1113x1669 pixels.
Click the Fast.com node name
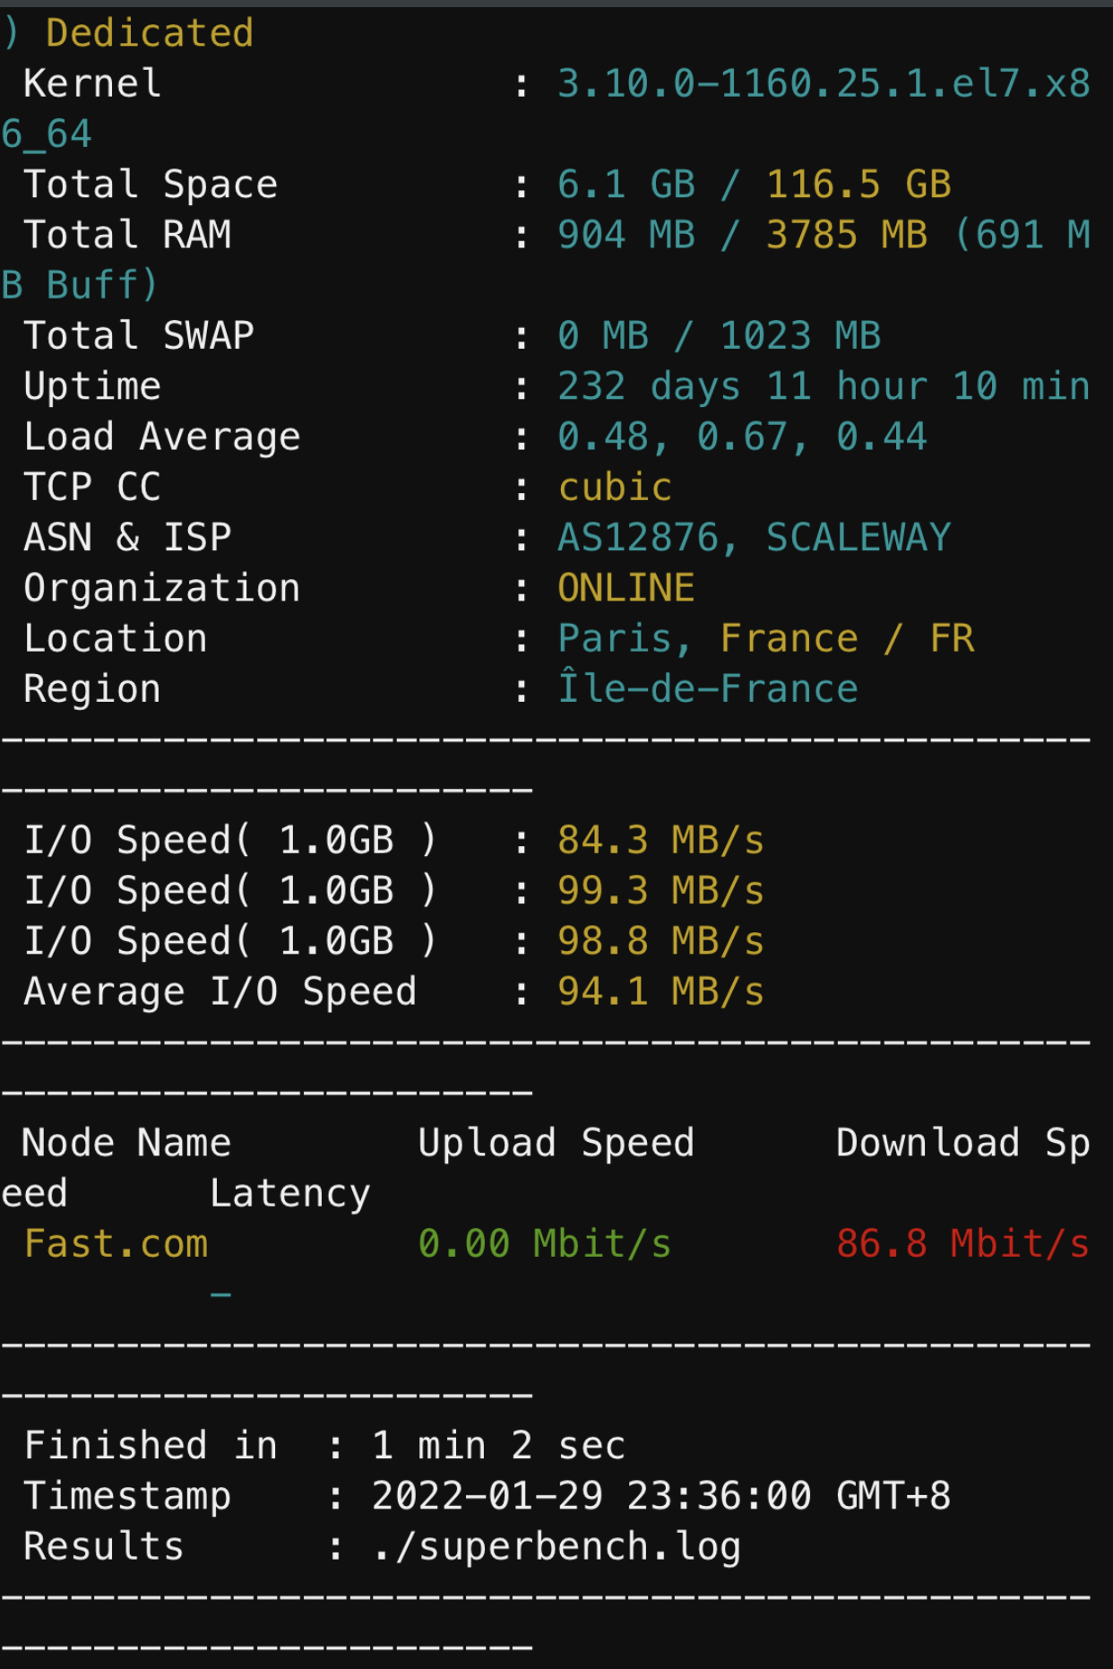tap(116, 1244)
